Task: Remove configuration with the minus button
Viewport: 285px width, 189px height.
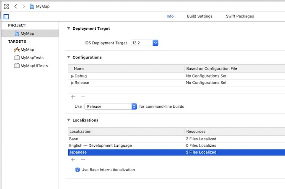Action: 83,97
